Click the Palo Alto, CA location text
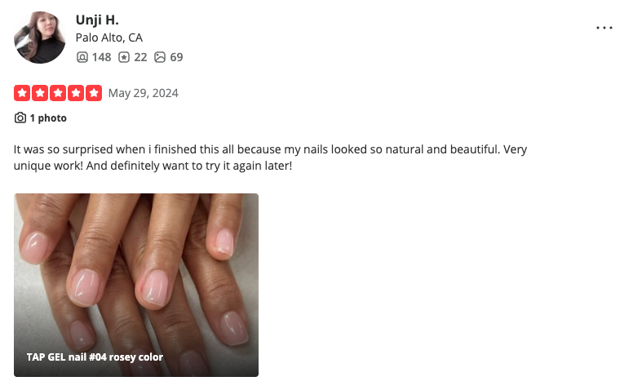633x390 pixels. tap(109, 38)
